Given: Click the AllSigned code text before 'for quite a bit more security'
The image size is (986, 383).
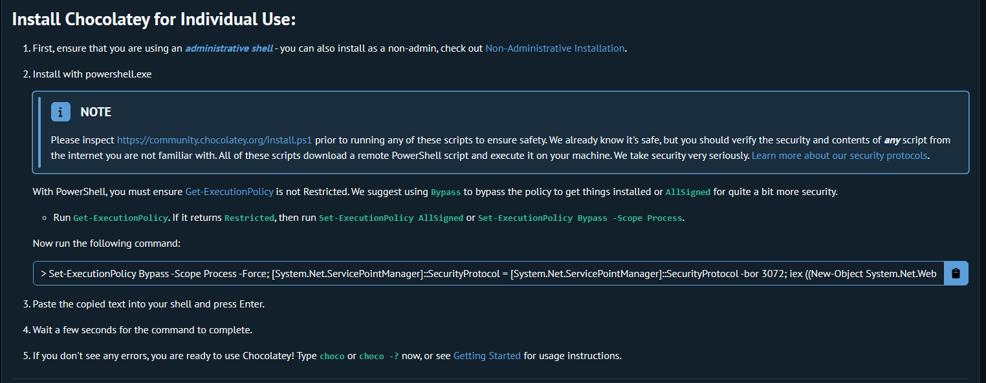Looking at the screenshot, I should [x=688, y=192].
